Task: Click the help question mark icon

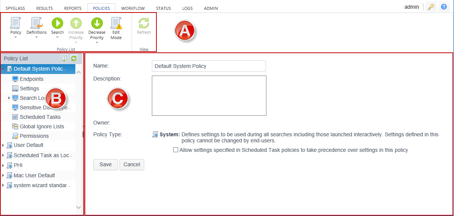Action: pyautogui.click(x=444, y=7)
